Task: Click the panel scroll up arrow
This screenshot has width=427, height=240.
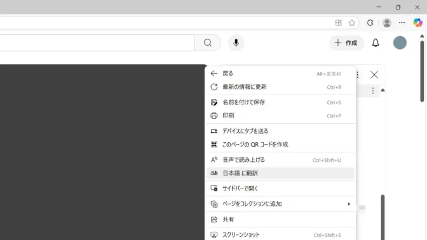Action: coord(383,90)
